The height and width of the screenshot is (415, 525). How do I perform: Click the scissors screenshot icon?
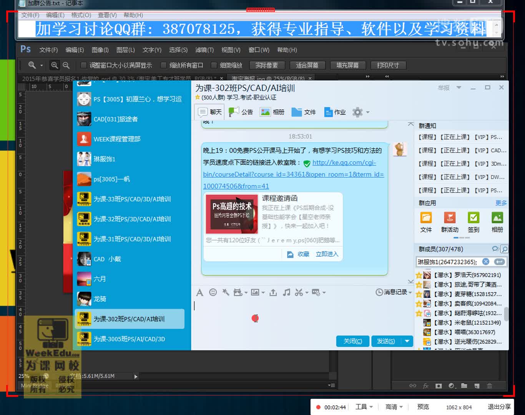click(x=299, y=292)
